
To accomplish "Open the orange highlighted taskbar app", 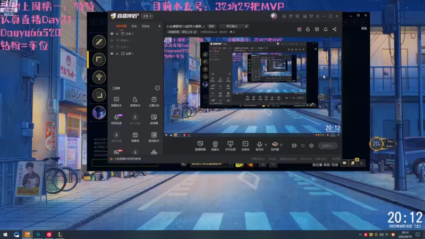I will [x=28, y=234].
